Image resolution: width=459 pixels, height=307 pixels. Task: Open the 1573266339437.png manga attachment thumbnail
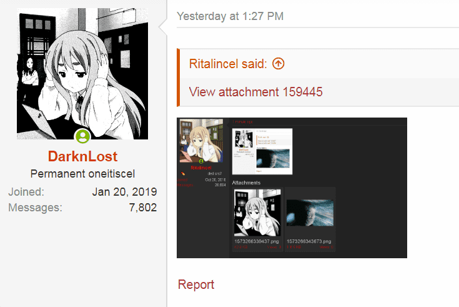click(x=257, y=213)
